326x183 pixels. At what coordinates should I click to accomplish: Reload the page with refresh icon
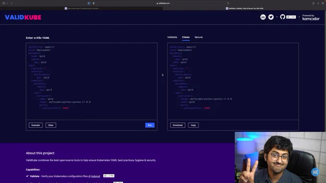(228, 3)
